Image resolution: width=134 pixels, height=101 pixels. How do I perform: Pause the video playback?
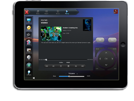pyautogui.click(x=61, y=66)
